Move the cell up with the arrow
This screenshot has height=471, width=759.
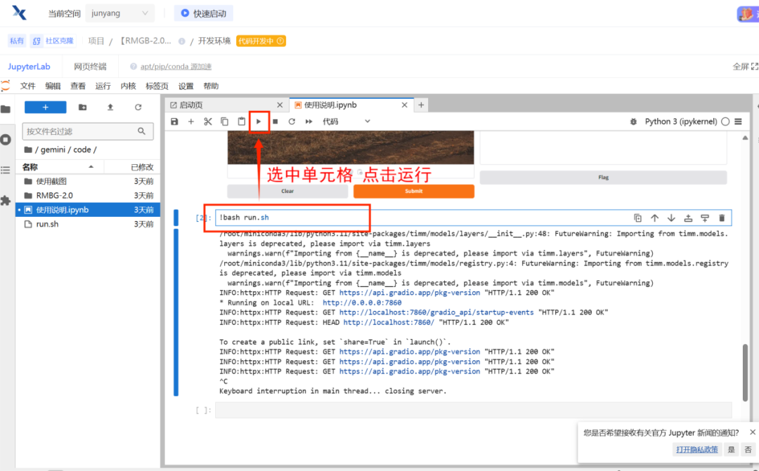pyautogui.click(x=654, y=218)
